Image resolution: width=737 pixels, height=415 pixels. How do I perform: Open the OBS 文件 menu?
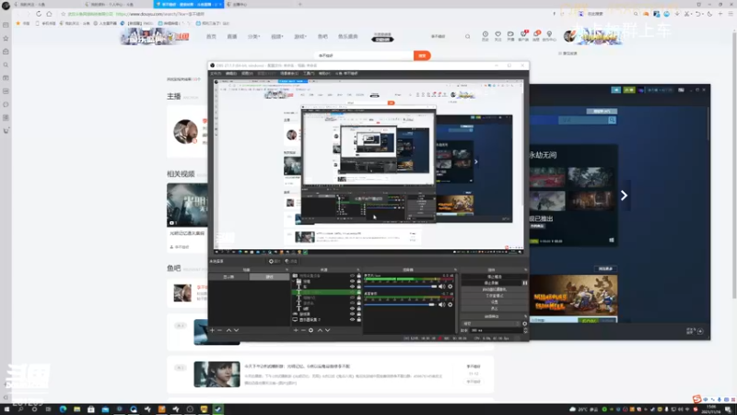(x=216, y=74)
